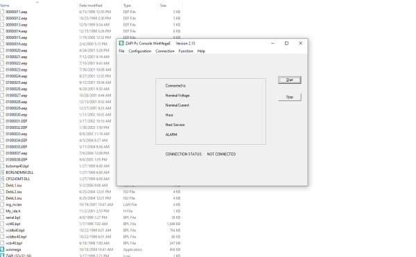Sort files by Date modified column header
This screenshot has width=416, height=257.
(x=90, y=6)
